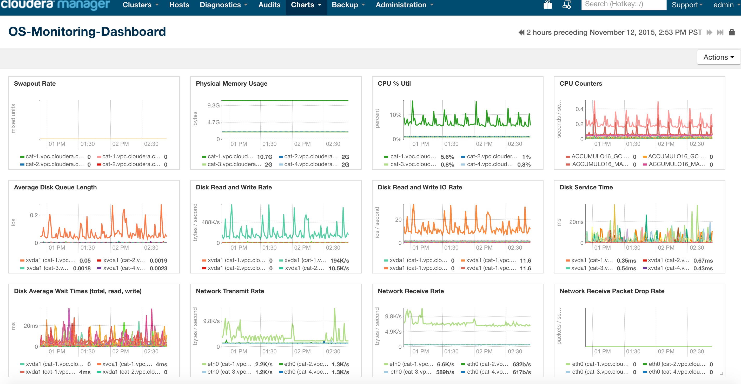Click the time range text link
This screenshot has height=384, width=741.
click(x=614, y=32)
